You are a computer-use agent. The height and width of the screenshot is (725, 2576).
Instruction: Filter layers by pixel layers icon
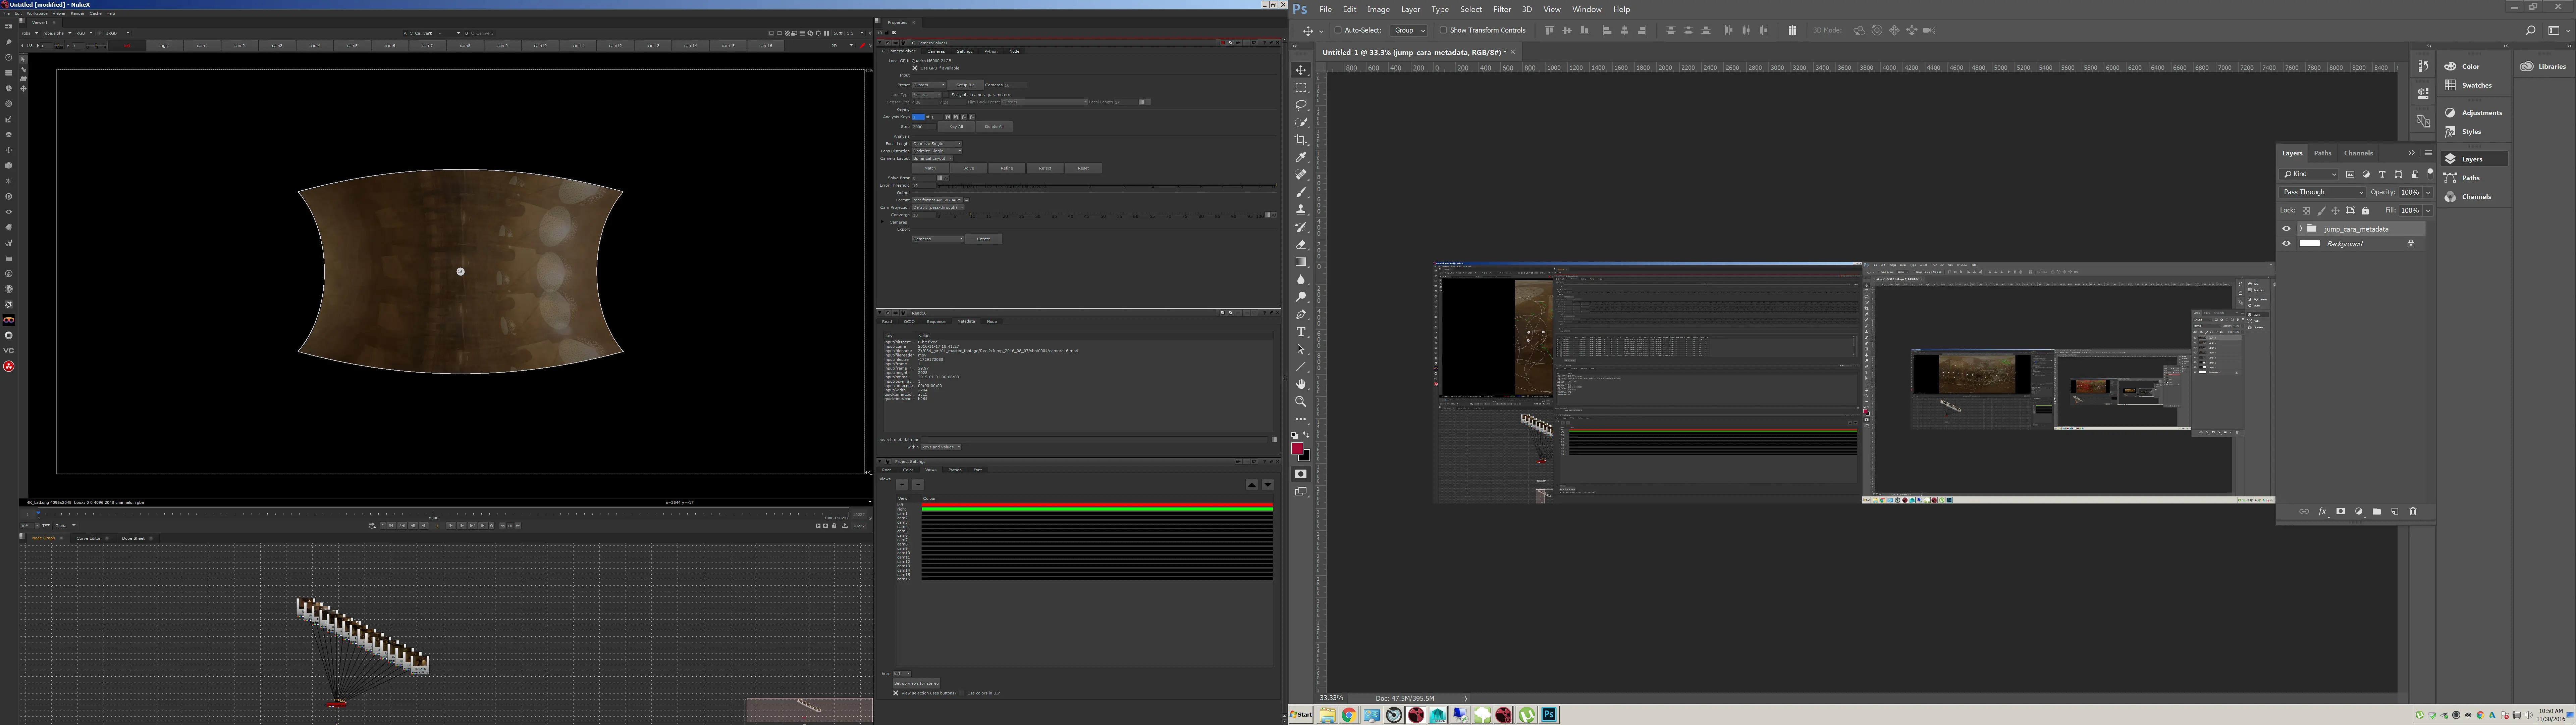pos(2350,174)
